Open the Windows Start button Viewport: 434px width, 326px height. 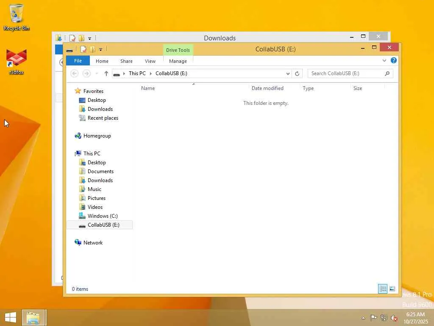11,318
